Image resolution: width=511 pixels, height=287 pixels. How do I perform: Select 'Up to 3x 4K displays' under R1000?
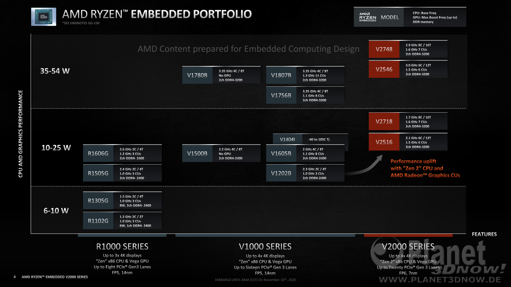pos(123,256)
